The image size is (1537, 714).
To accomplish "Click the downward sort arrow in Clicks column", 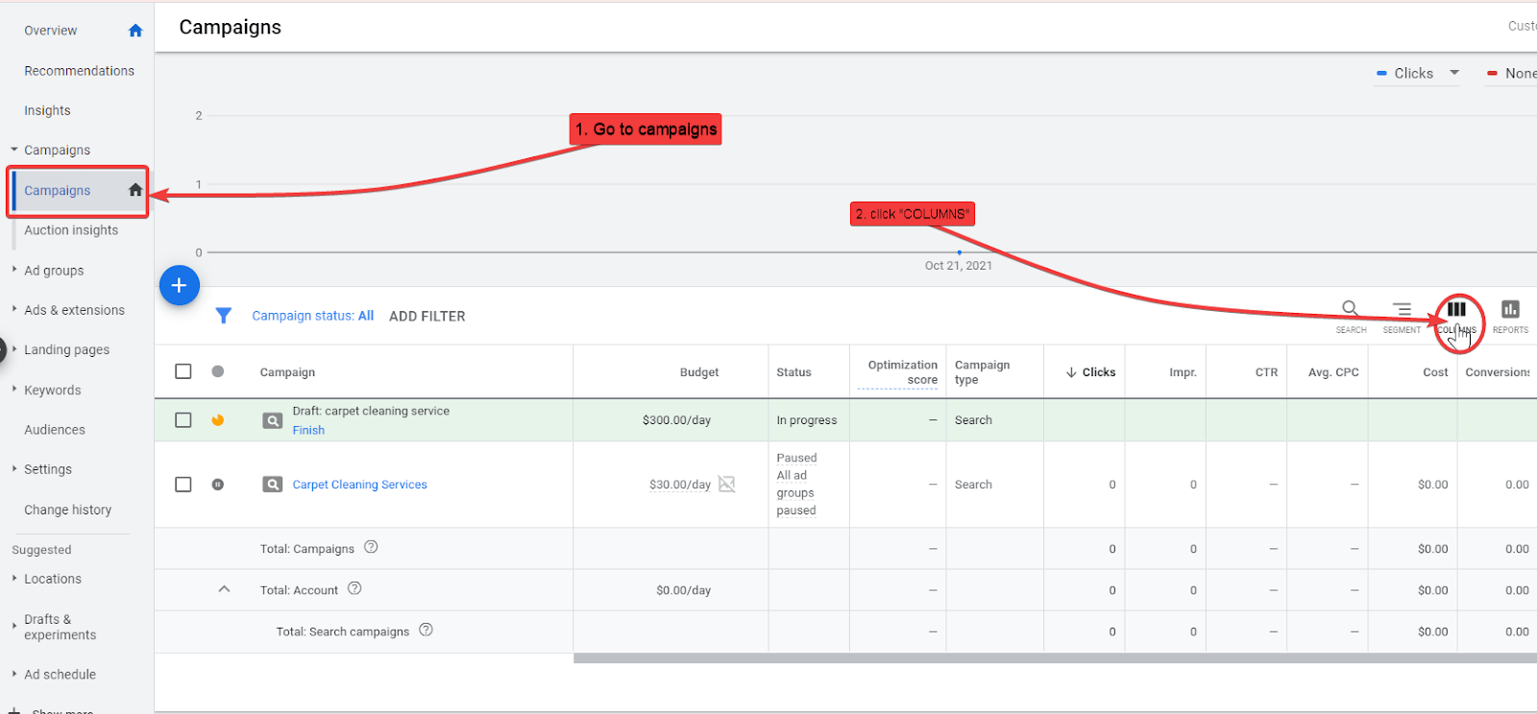I will pyautogui.click(x=1071, y=372).
